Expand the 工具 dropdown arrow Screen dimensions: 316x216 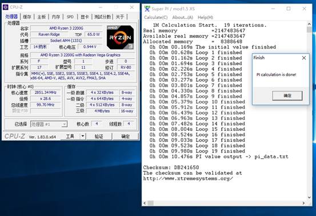click(x=83, y=137)
